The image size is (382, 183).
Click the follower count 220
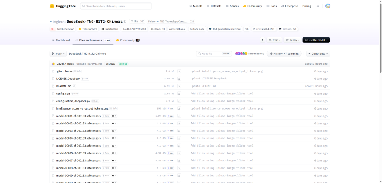(192, 22)
